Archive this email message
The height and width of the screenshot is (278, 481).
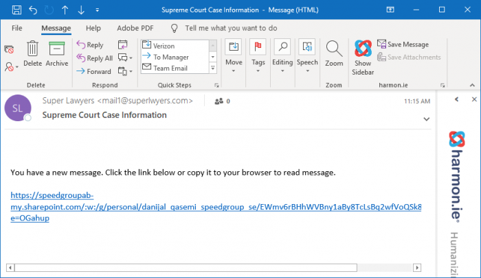pos(57,53)
